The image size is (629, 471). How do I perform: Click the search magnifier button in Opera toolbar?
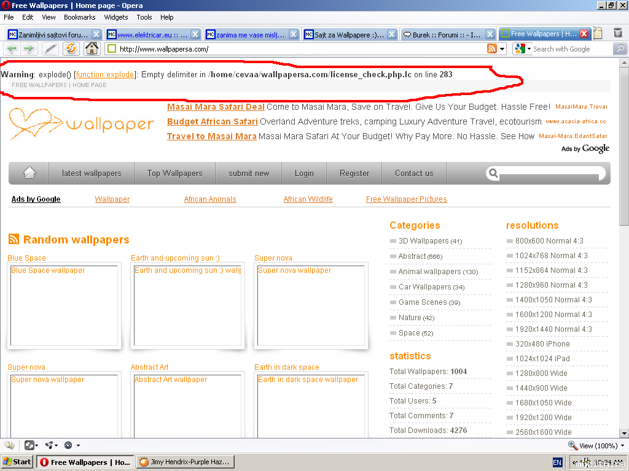620,49
